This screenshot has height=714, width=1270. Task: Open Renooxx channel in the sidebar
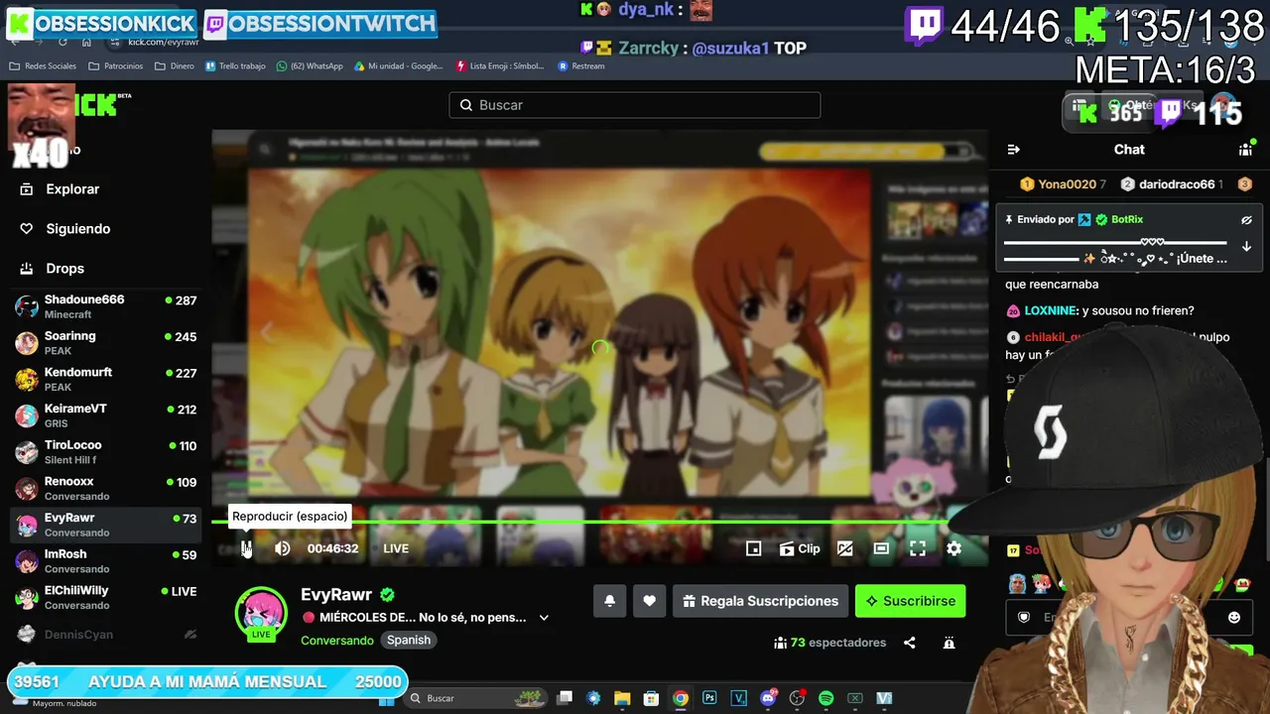tap(106, 488)
